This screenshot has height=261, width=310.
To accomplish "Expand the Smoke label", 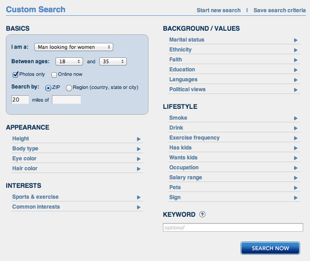I will click(178, 118).
